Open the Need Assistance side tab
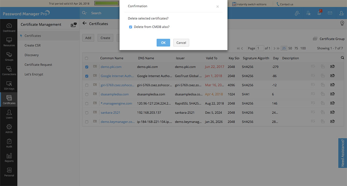347x186 pixels. click(343, 153)
